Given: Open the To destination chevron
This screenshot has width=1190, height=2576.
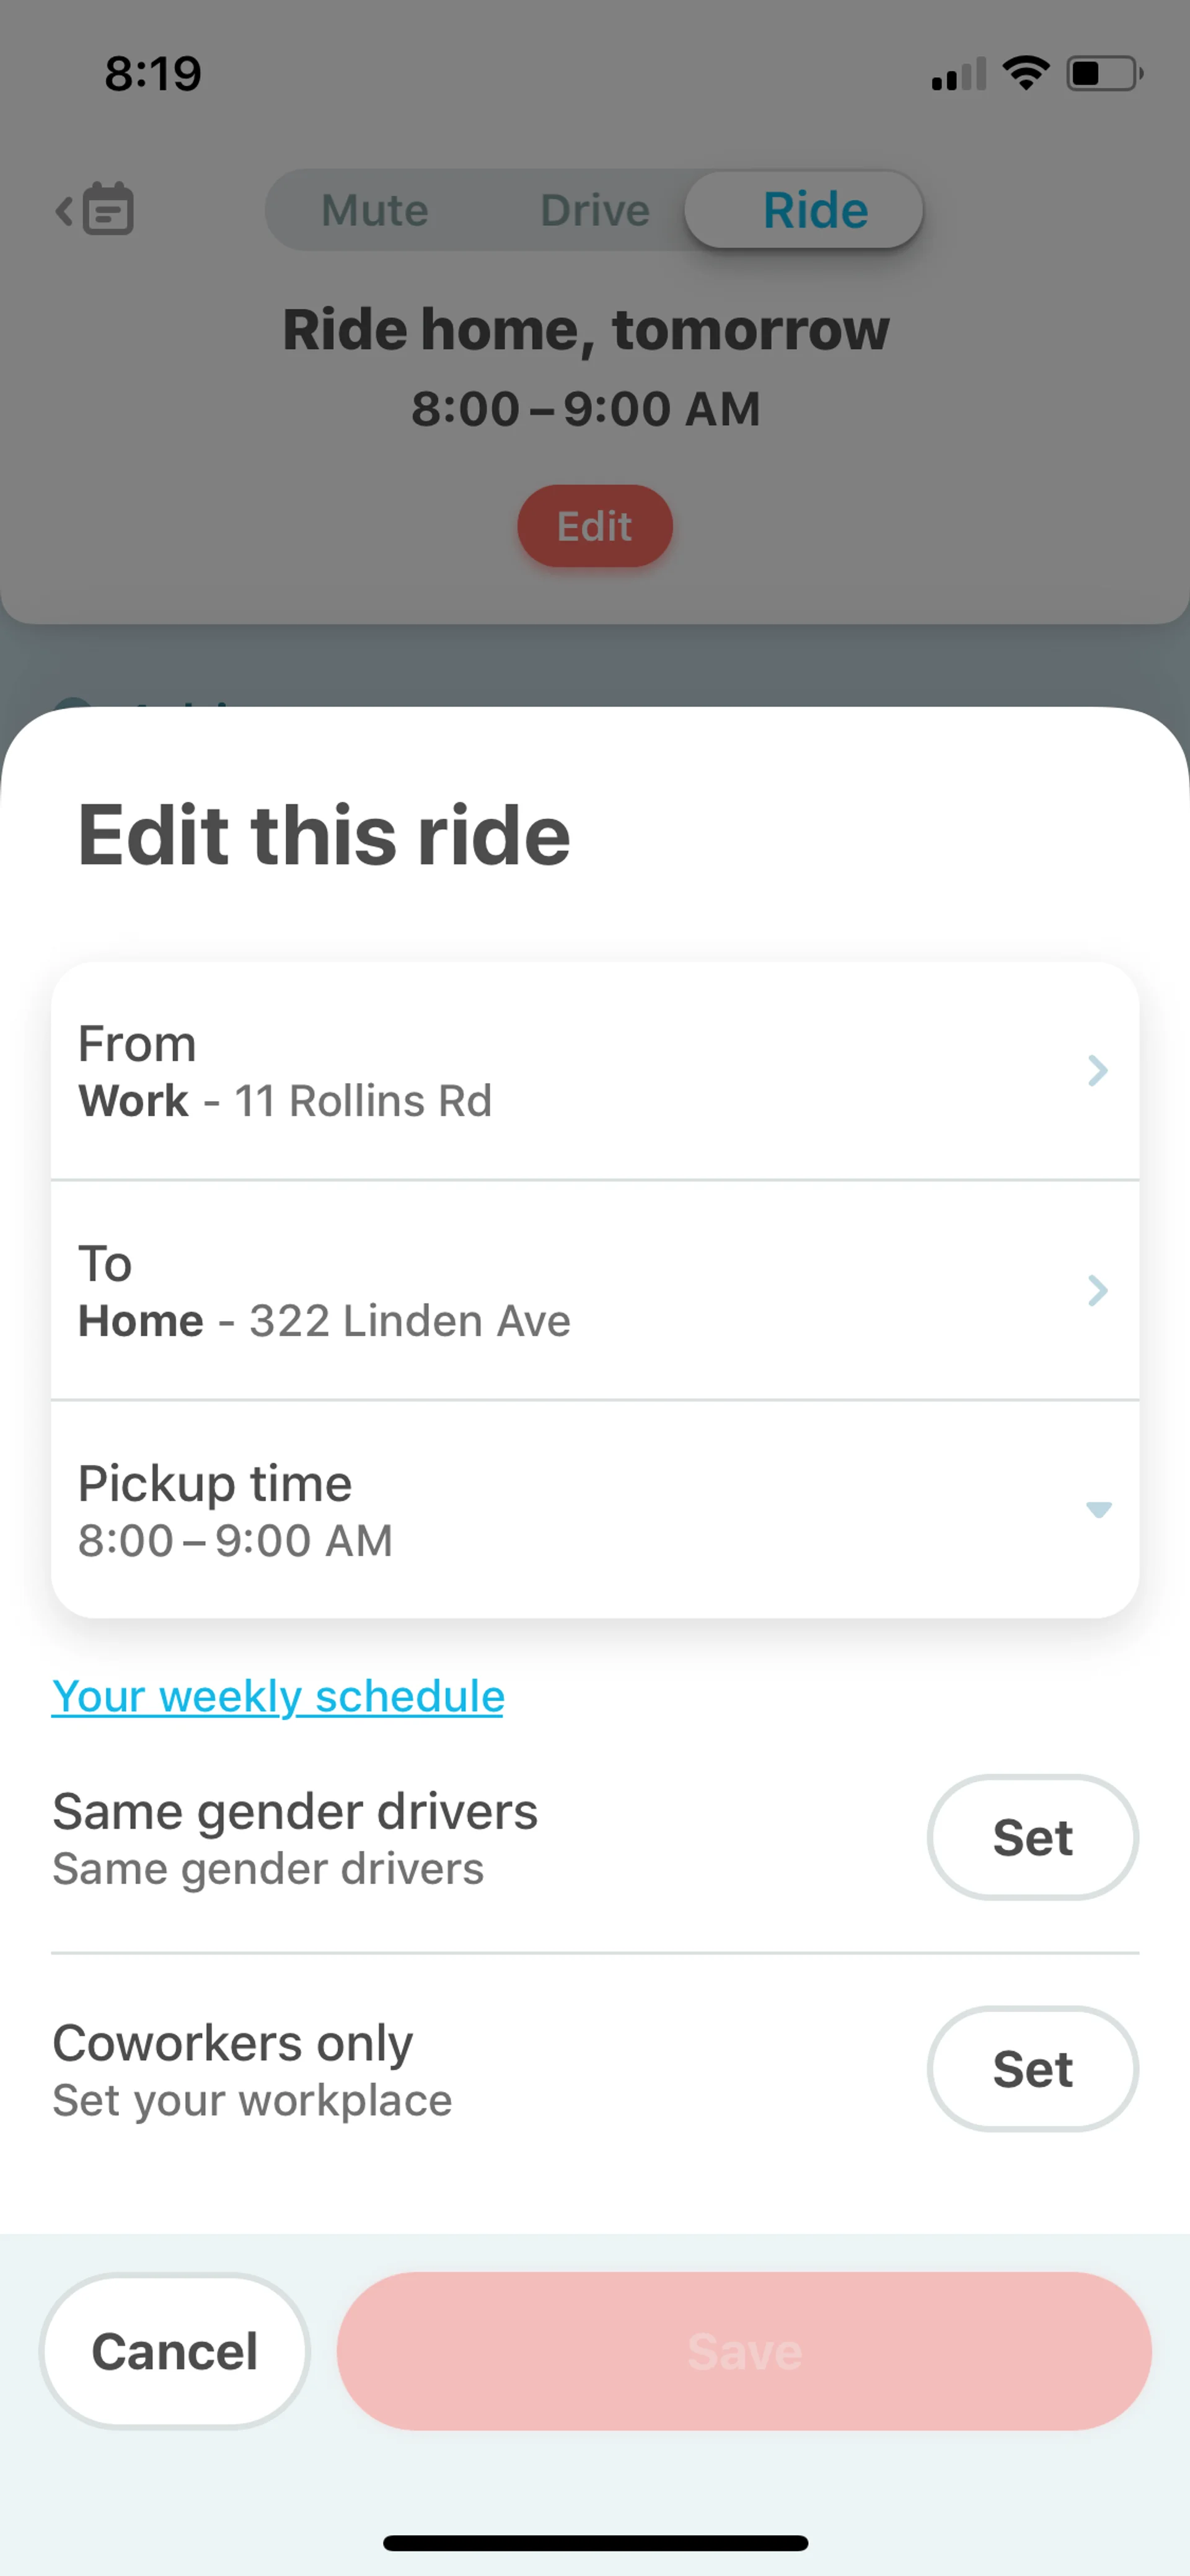Looking at the screenshot, I should click(x=1097, y=1291).
